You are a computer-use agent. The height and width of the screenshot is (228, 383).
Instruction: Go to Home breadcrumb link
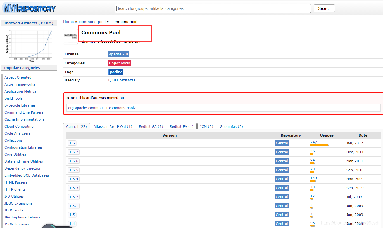(x=68, y=22)
